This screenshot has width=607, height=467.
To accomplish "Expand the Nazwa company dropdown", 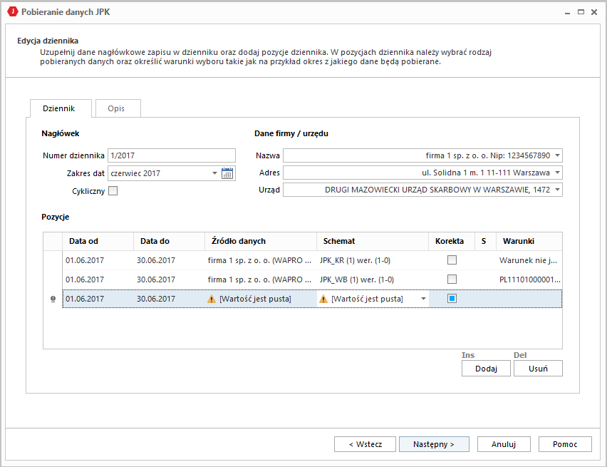I will pyautogui.click(x=557, y=155).
